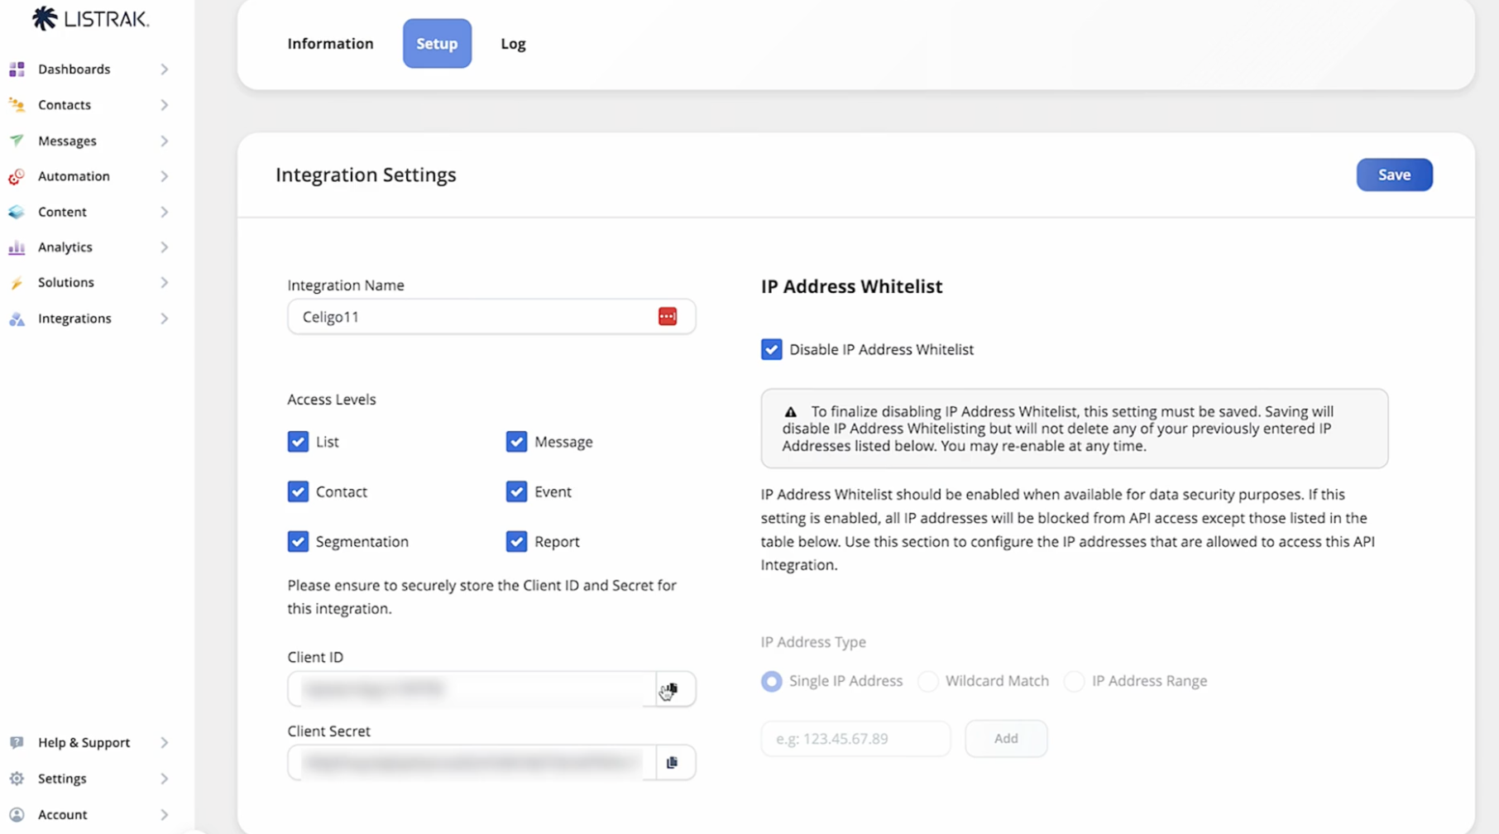Open the Contacts sidebar icon
1499x834 pixels.
(x=17, y=105)
